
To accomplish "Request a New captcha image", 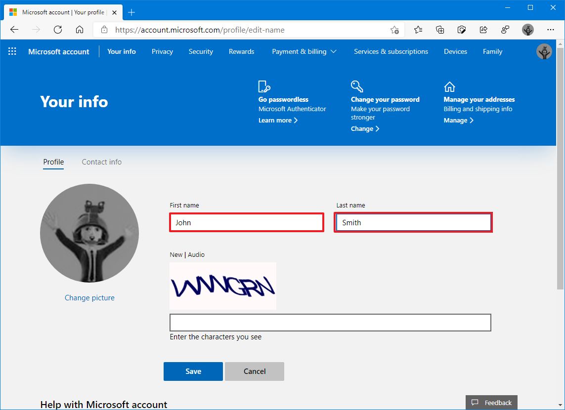I will 176,254.
